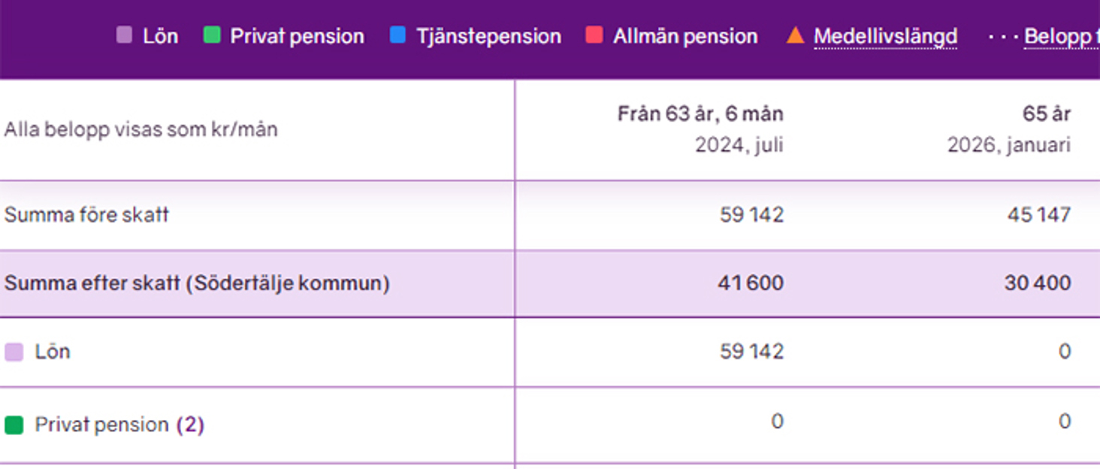Click the Allmän pension legend label
1100x469 pixels.
point(684,36)
